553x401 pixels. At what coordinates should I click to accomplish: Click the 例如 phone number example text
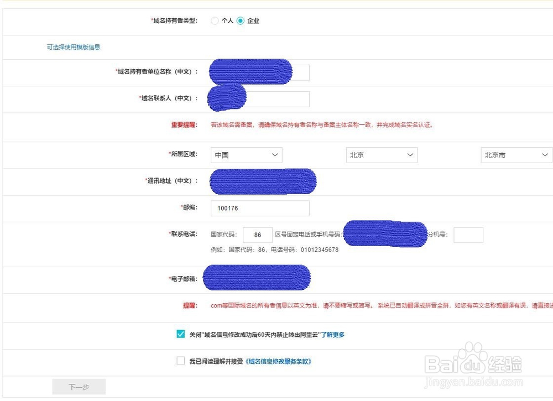(x=274, y=249)
